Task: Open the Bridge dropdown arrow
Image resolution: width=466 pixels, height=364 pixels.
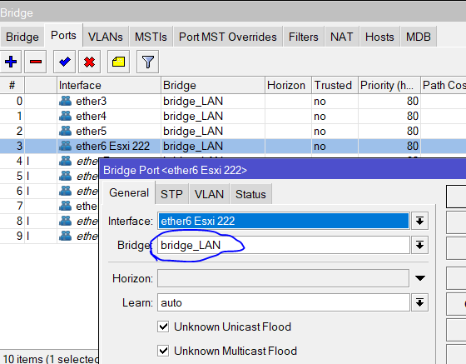Action: (419, 245)
